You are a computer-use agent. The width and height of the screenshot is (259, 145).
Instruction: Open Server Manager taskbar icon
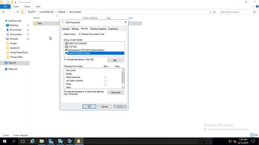(x=51, y=141)
